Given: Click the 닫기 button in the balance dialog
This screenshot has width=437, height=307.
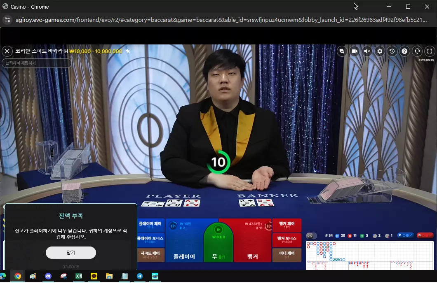Looking at the screenshot, I should click(x=71, y=253).
